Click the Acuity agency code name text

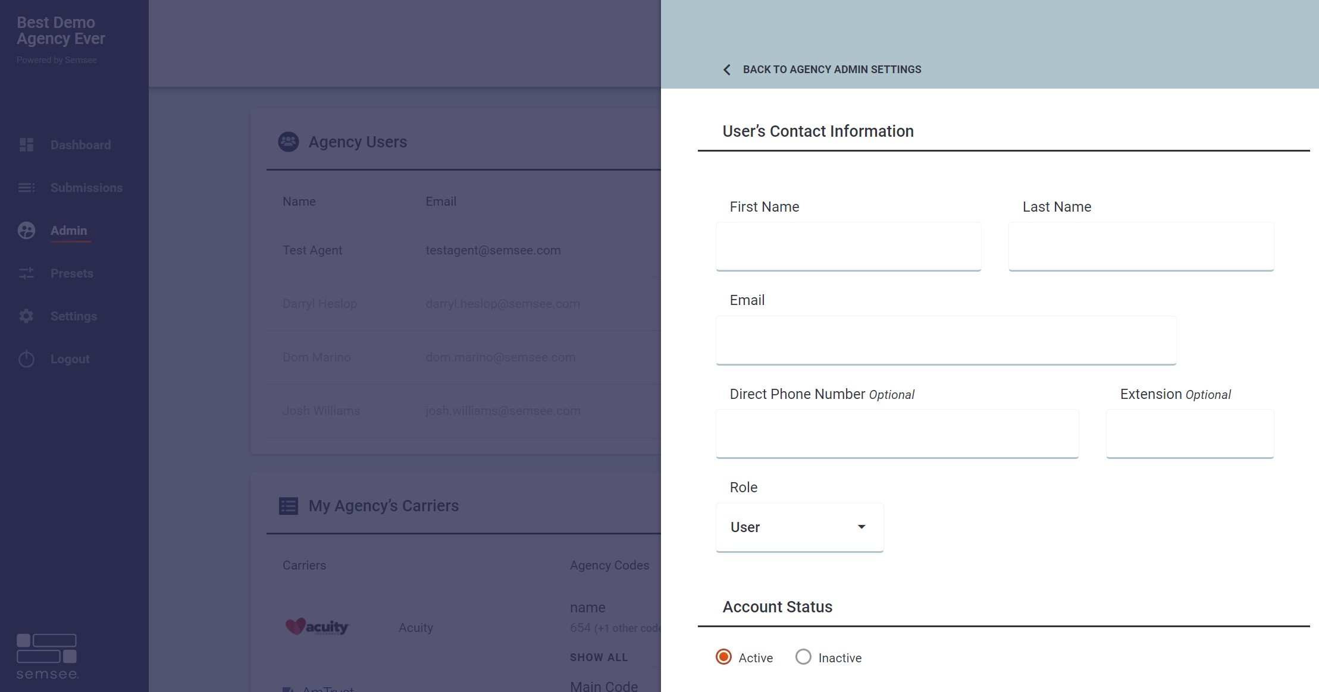588,608
